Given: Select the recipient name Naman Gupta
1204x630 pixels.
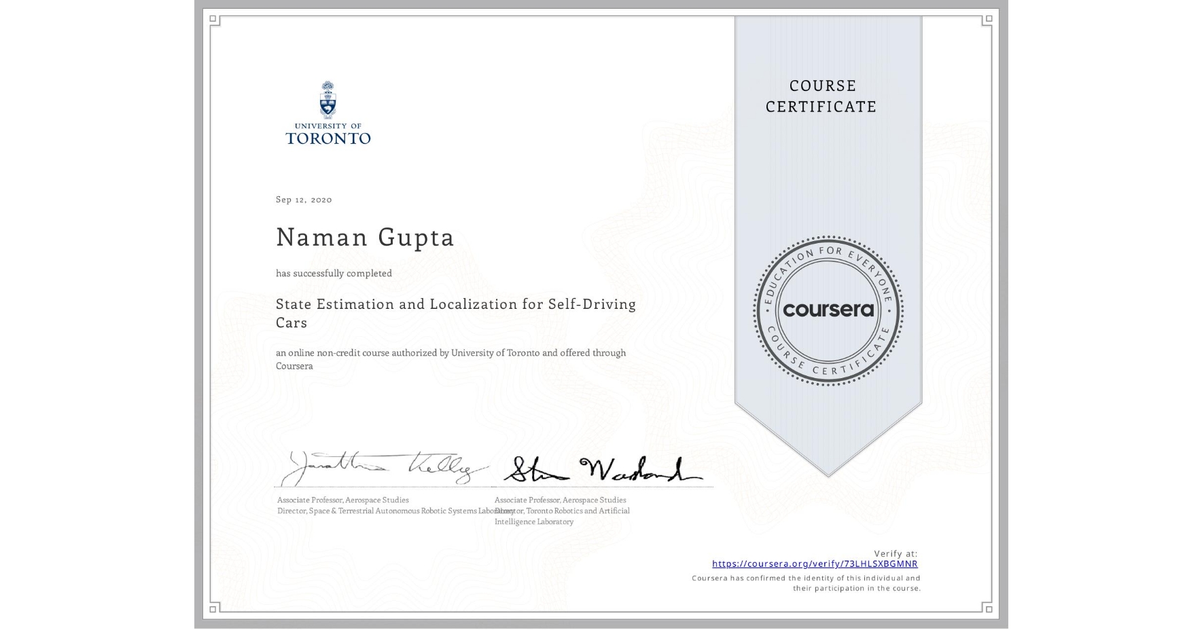Looking at the screenshot, I should click(364, 238).
